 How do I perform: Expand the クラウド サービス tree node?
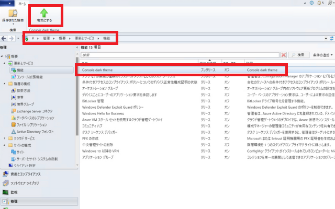5,138
